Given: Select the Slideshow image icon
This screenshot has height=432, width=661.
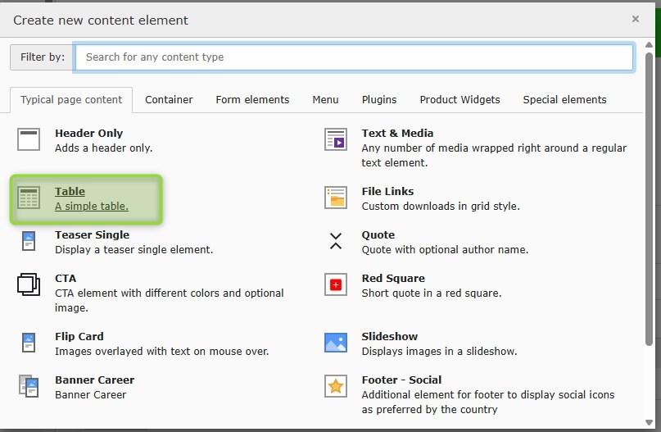Looking at the screenshot, I should coord(336,343).
